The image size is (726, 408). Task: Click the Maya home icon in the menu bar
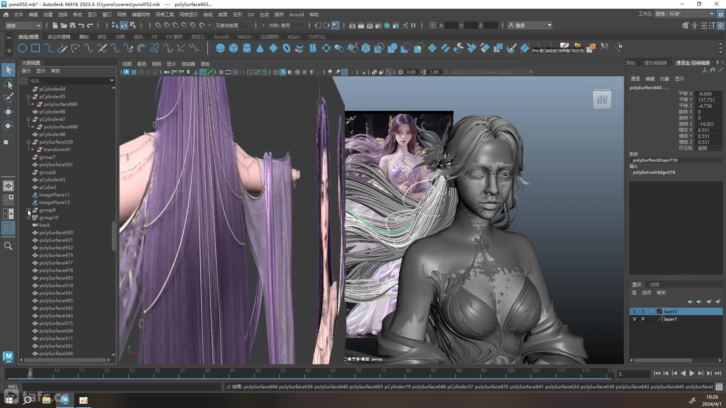point(6,14)
